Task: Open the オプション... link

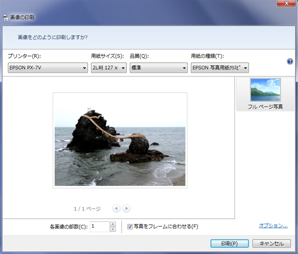Action: [273, 226]
